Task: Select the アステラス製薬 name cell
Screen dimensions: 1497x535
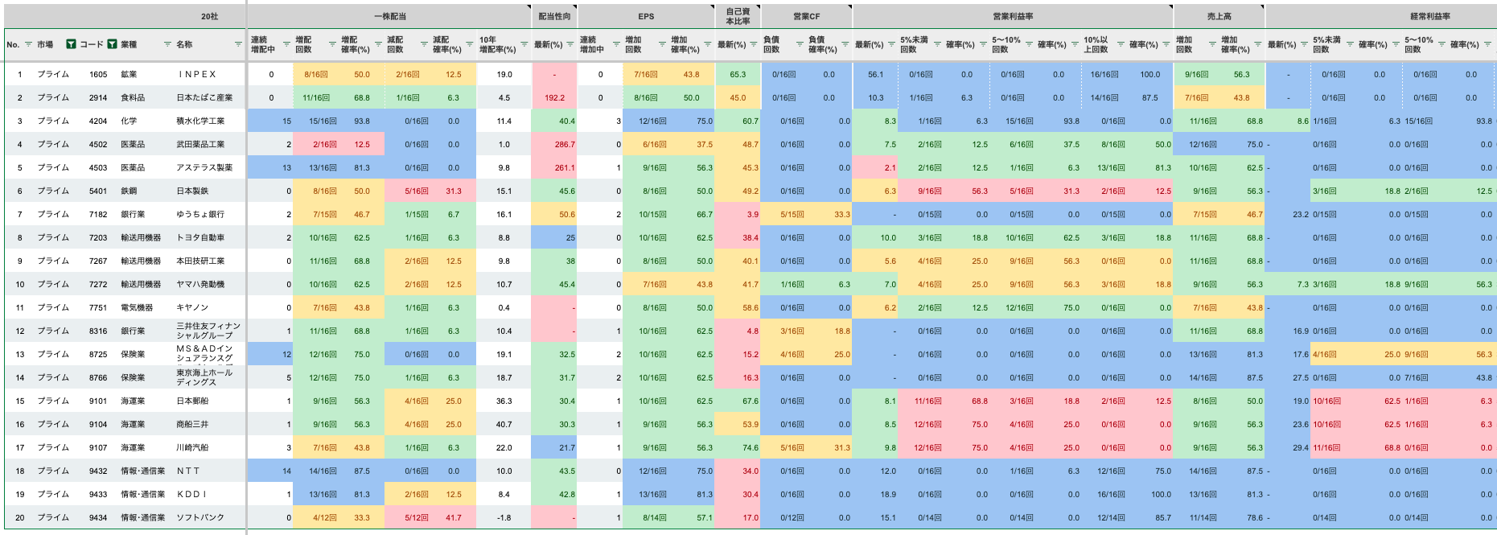Action: pyautogui.click(x=209, y=167)
